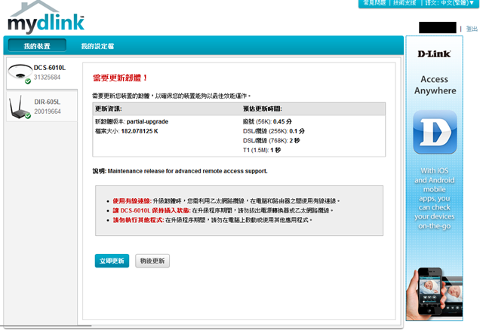The width and height of the screenshot is (483, 330).
Task: Click the 使用有線連線 notice line
Action: coord(226,201)
